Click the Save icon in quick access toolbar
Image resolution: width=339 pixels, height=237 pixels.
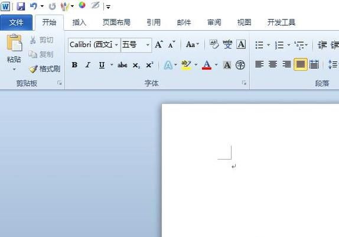[21, 6]
